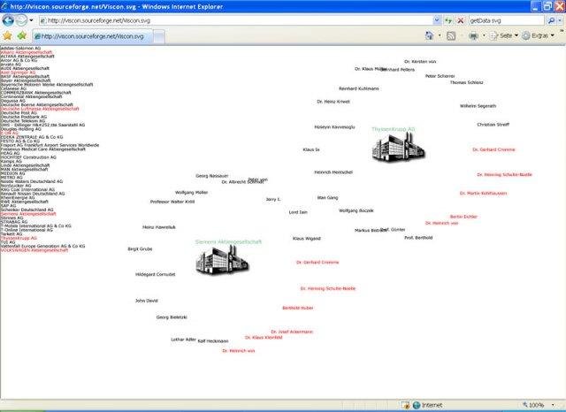Open the search provider options dropdown
The width and height of the screenshot is (566, 412).
point(560,20)
